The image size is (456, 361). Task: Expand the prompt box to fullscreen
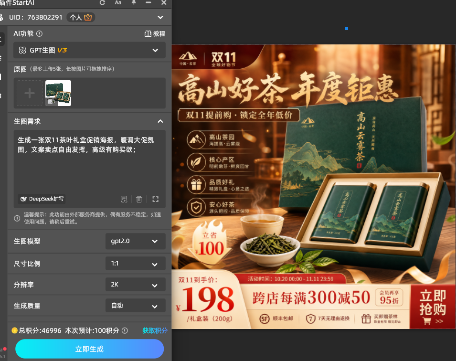tap(156, 199)
